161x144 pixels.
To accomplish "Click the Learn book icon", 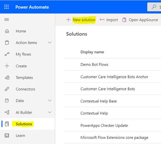I will pyautogui.click(x=7, y=135).
